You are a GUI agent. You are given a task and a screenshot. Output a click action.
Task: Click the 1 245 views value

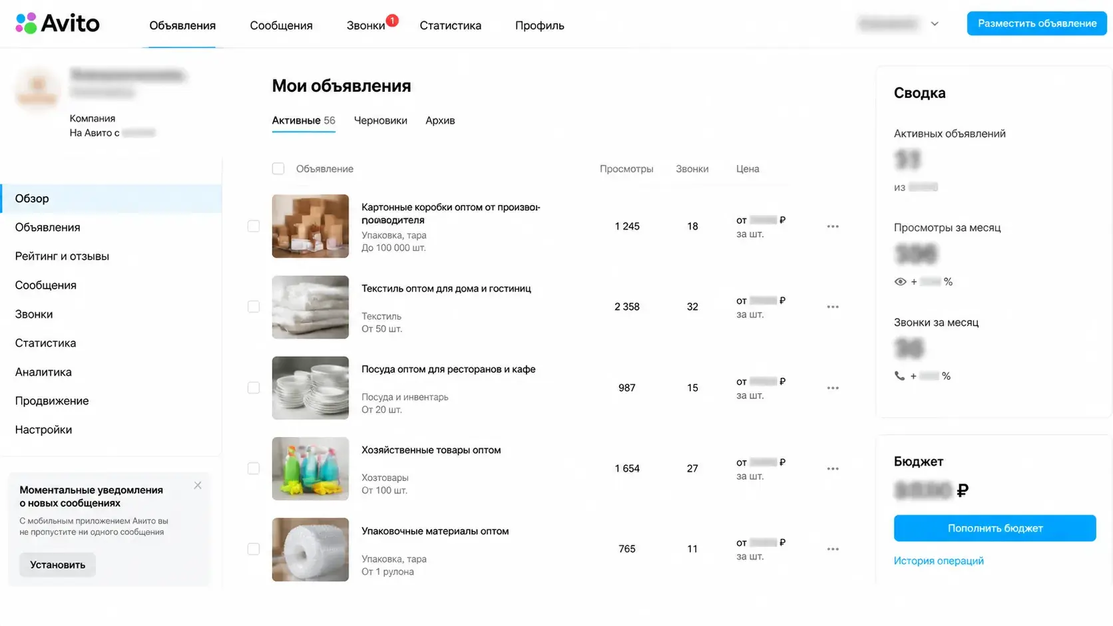627,226
